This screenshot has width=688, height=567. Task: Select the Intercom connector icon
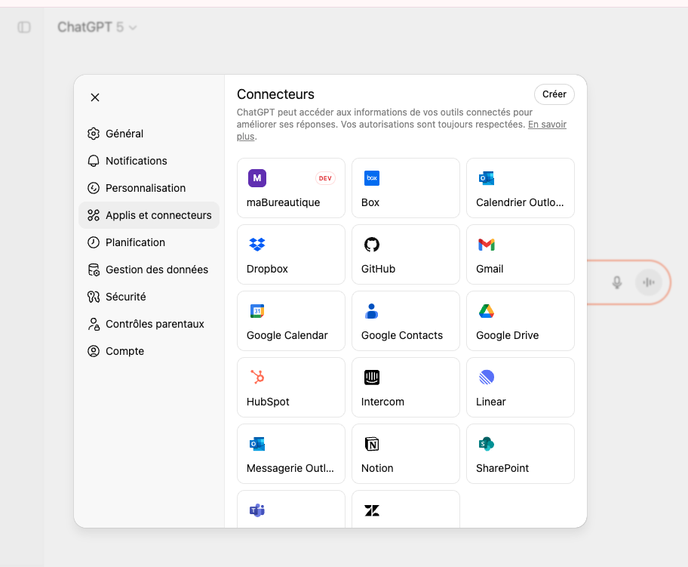(372, 377)
